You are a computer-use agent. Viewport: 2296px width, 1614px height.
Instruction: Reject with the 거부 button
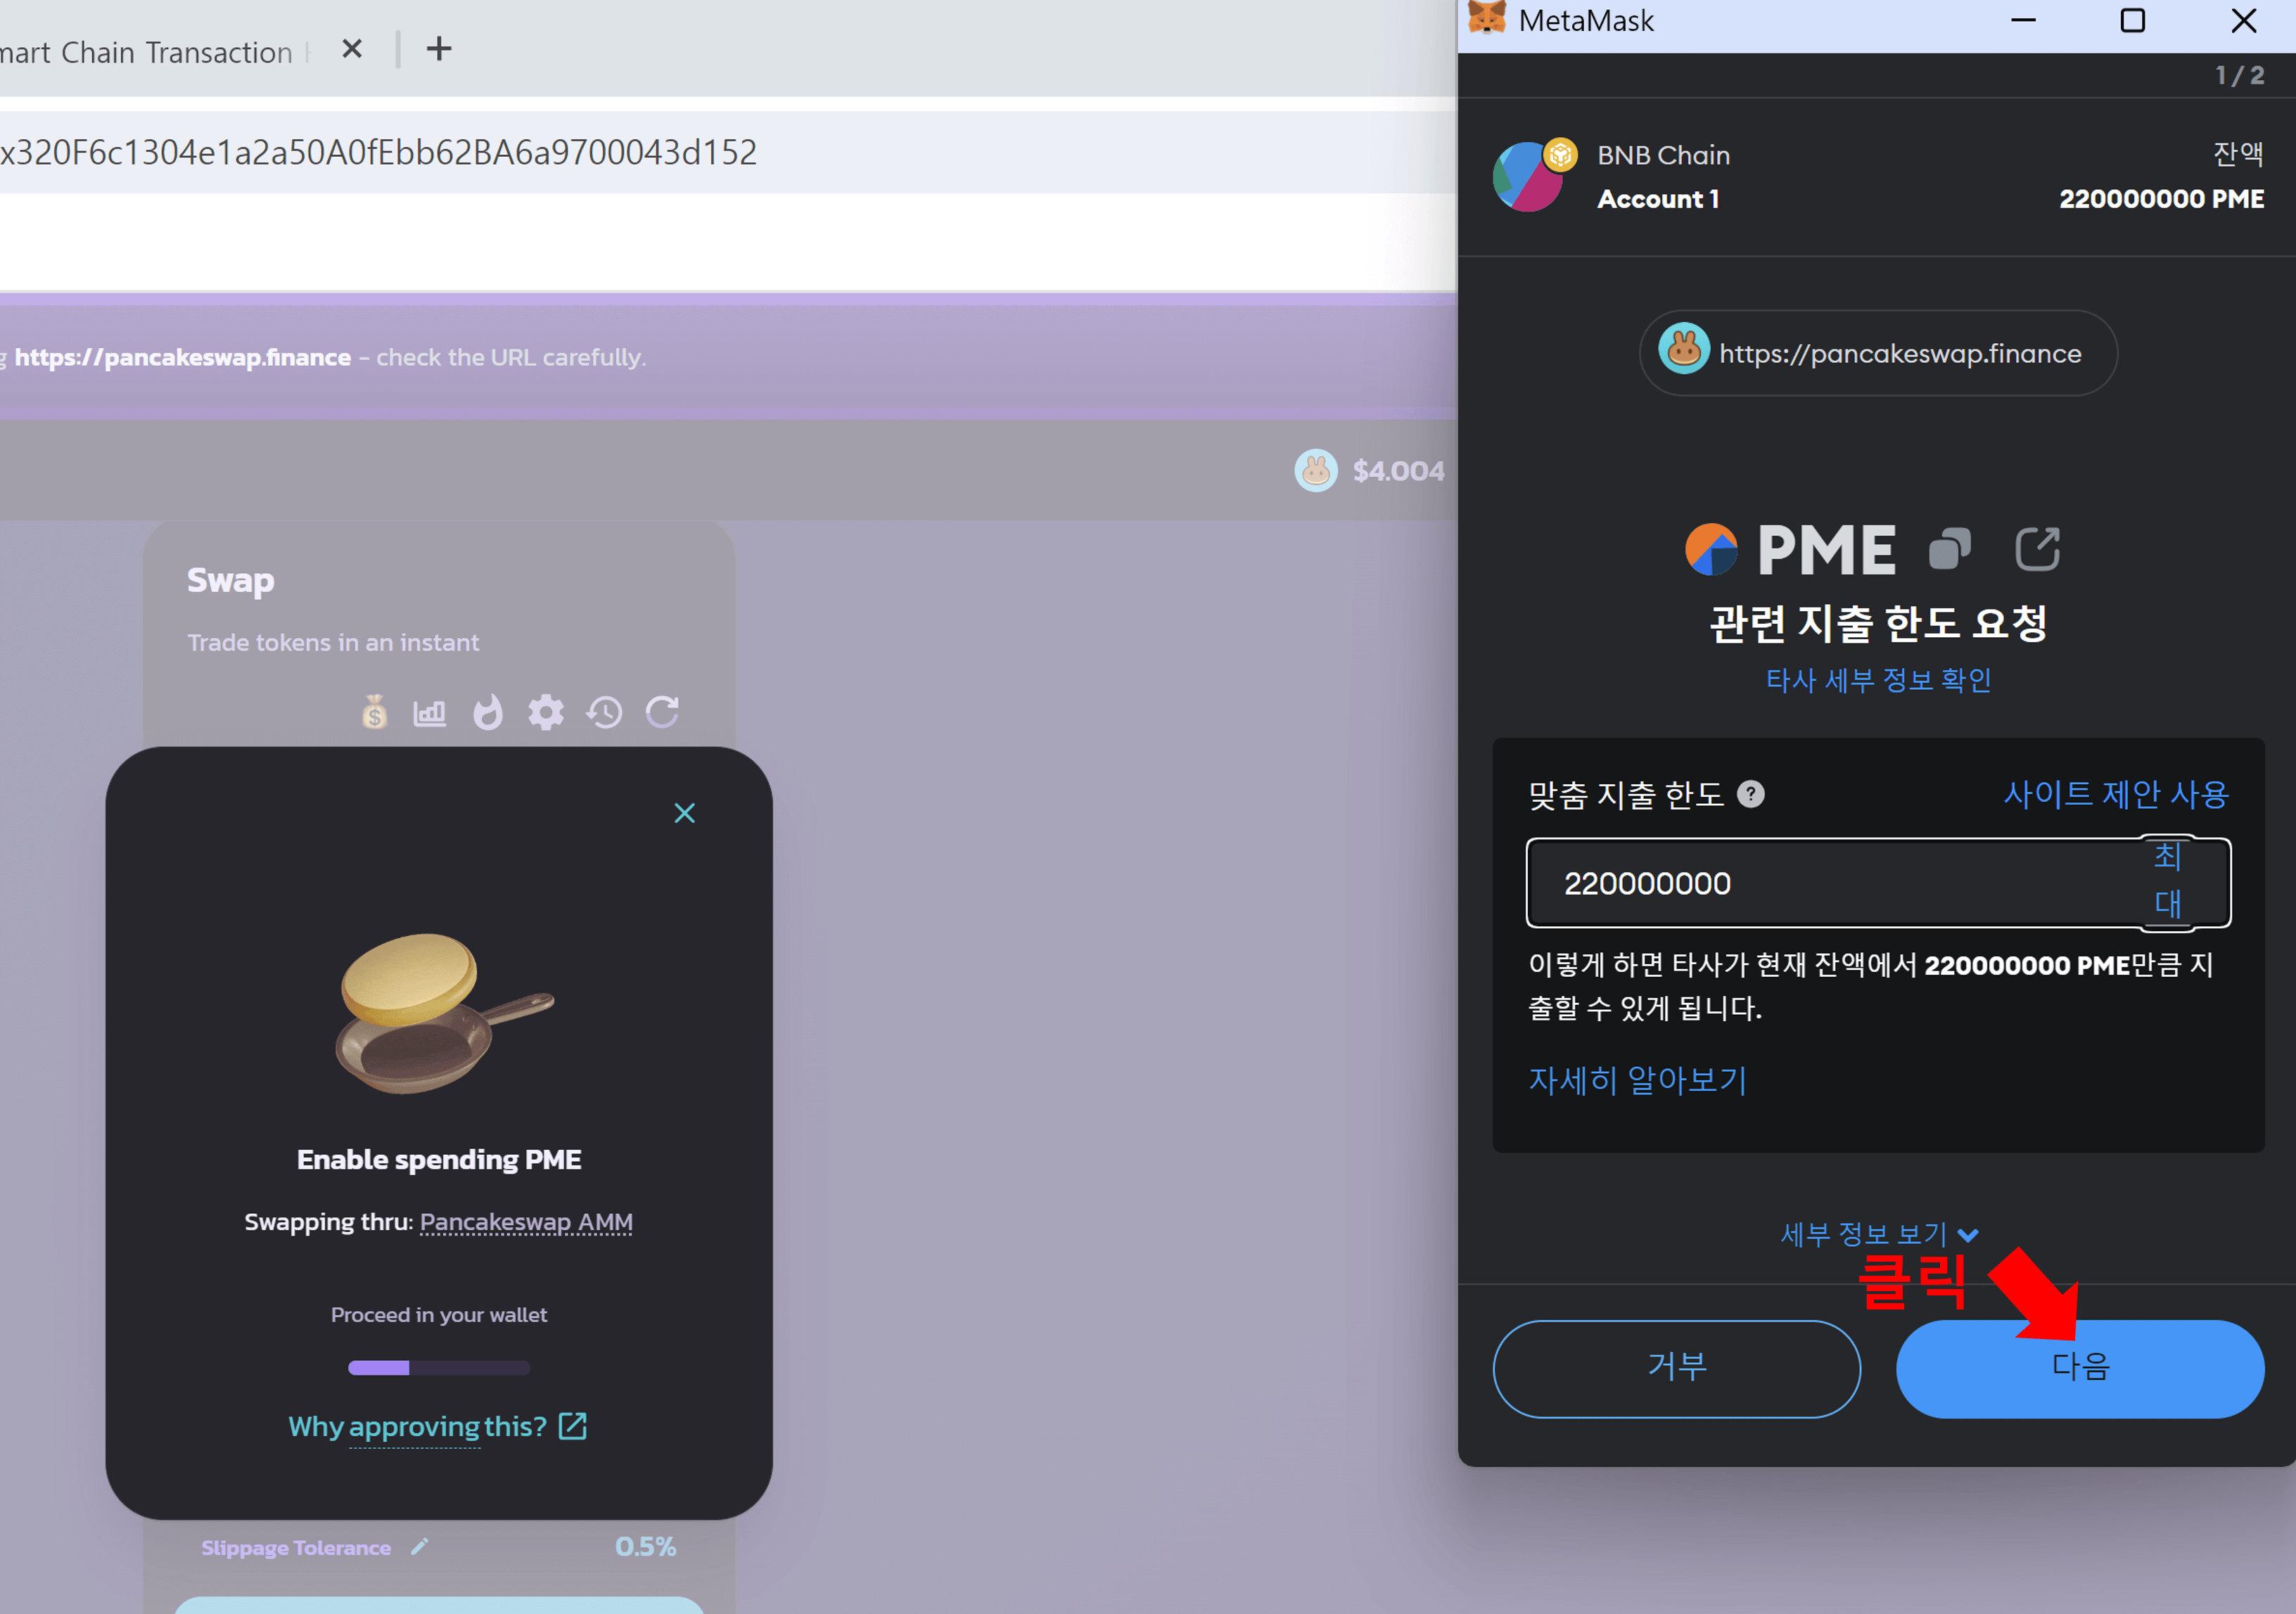tap(1676, 1367)
